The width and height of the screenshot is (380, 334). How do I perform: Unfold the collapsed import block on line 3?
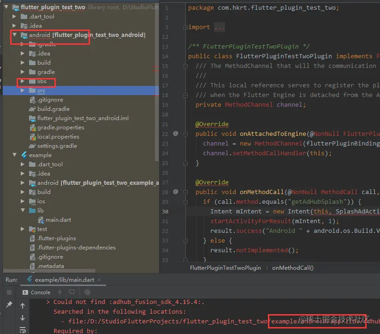185,27
